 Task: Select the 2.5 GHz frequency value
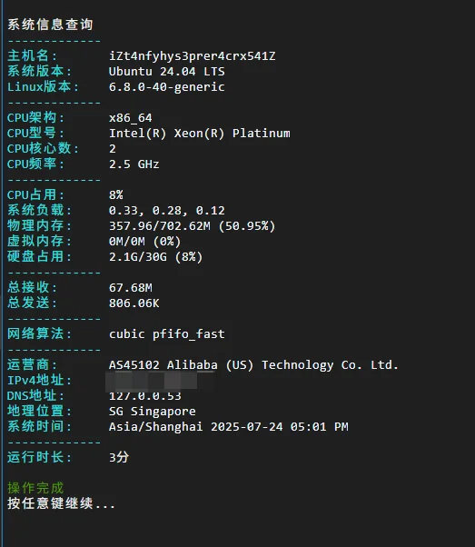[134, 164]
